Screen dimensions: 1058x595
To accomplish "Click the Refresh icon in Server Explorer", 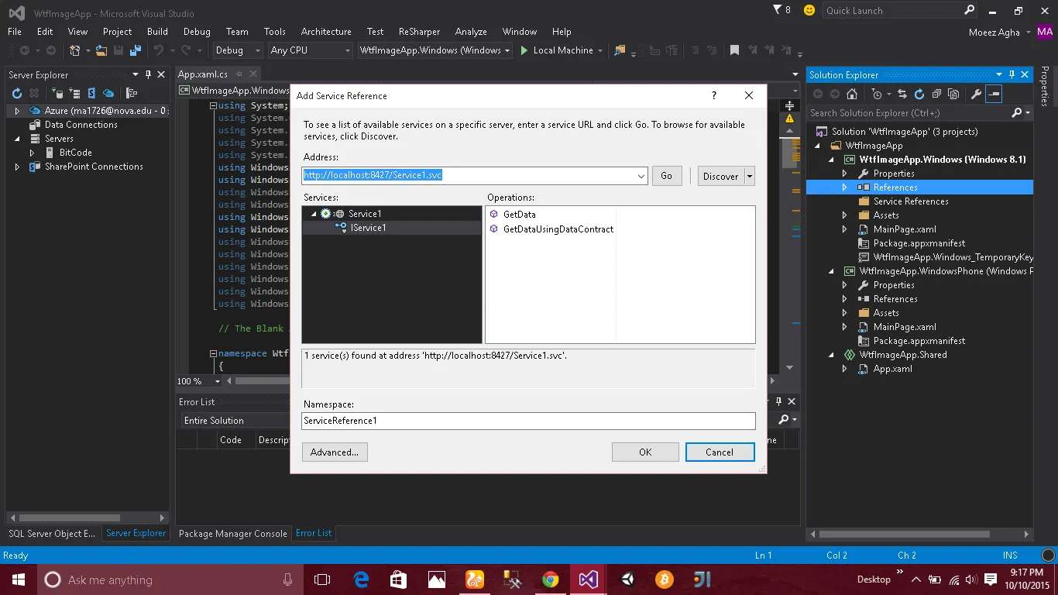I will click(x=17, y=94).
